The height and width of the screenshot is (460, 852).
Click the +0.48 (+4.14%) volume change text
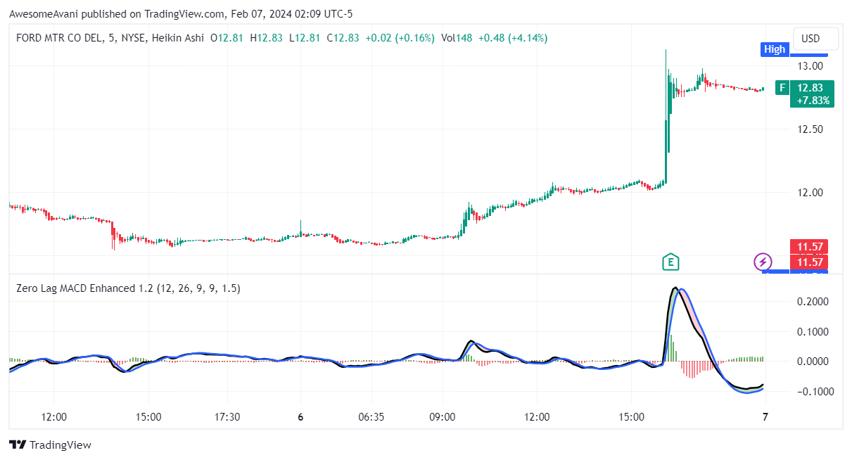coord(512,38)
